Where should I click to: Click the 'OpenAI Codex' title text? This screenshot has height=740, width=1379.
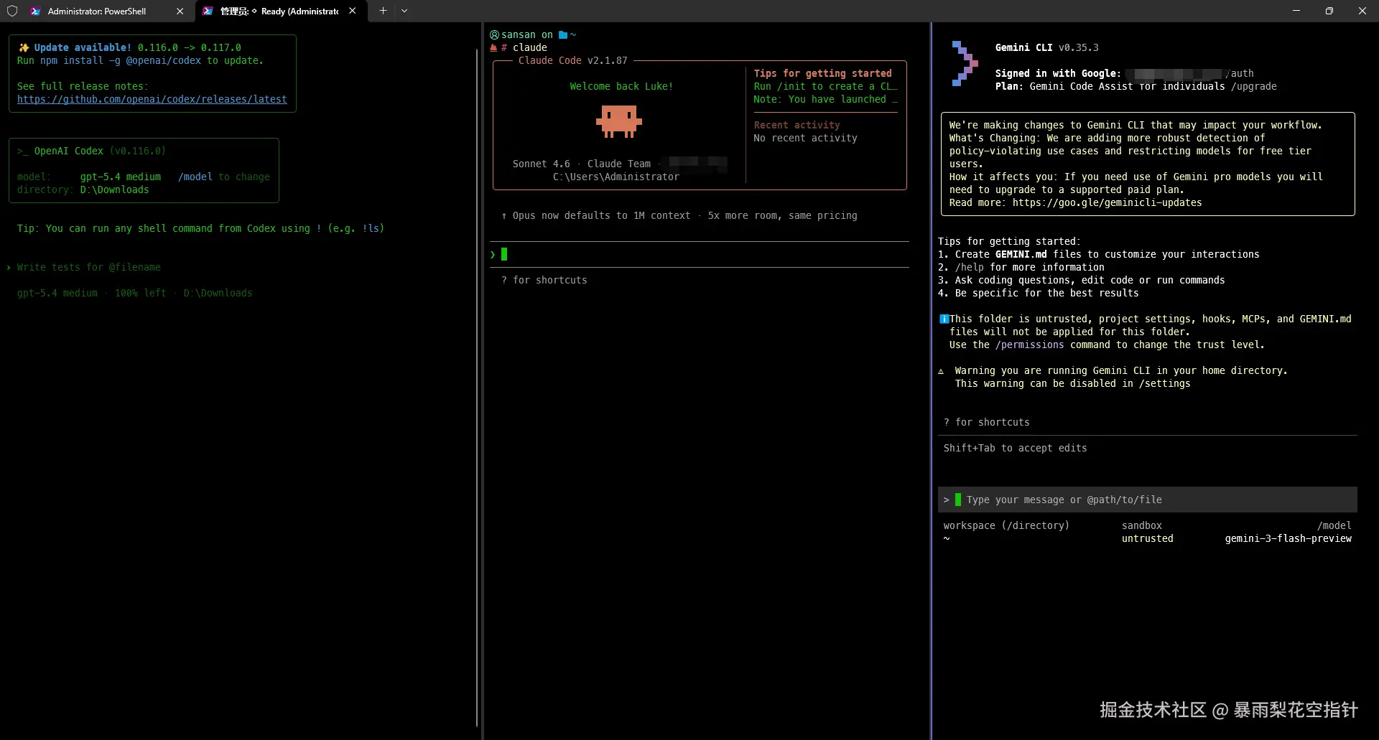pos(69,151)
